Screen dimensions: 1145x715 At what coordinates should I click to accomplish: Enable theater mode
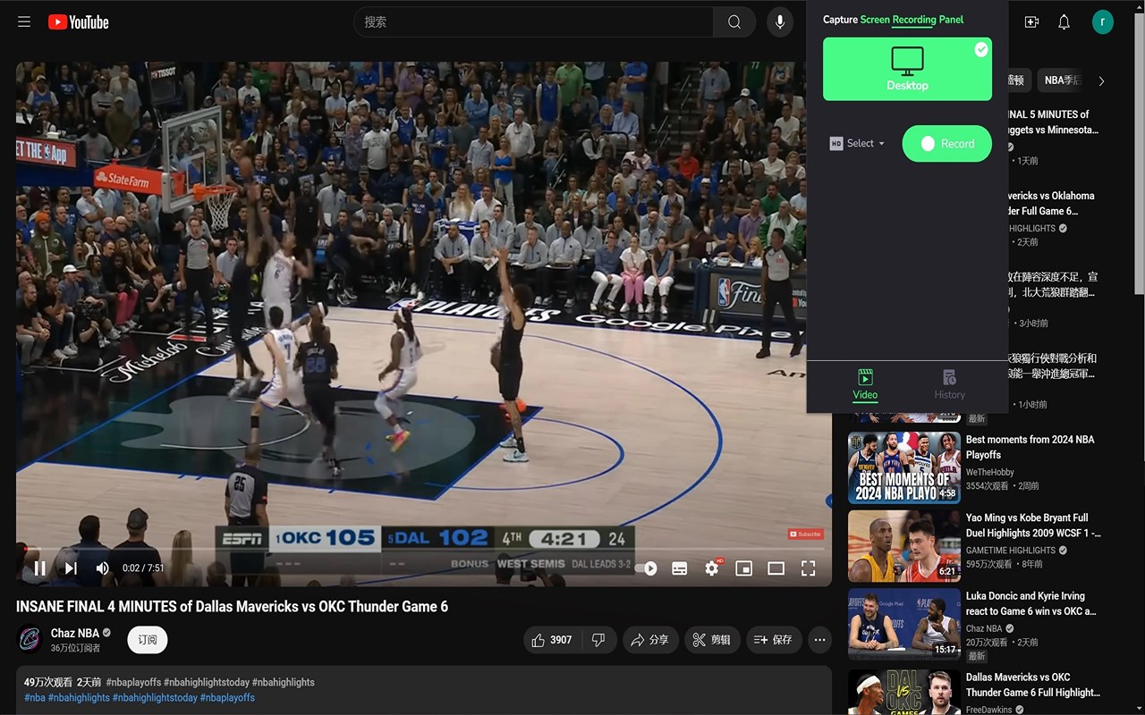776,568
